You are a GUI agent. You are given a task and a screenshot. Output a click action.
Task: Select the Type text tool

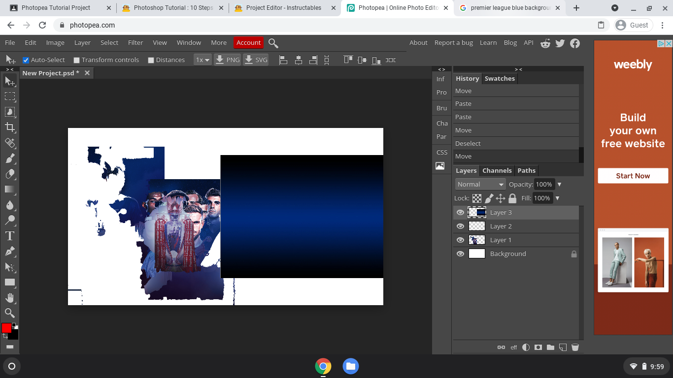point(10,236)
